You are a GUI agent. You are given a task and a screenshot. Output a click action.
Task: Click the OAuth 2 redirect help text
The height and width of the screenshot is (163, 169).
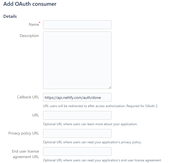100,106
